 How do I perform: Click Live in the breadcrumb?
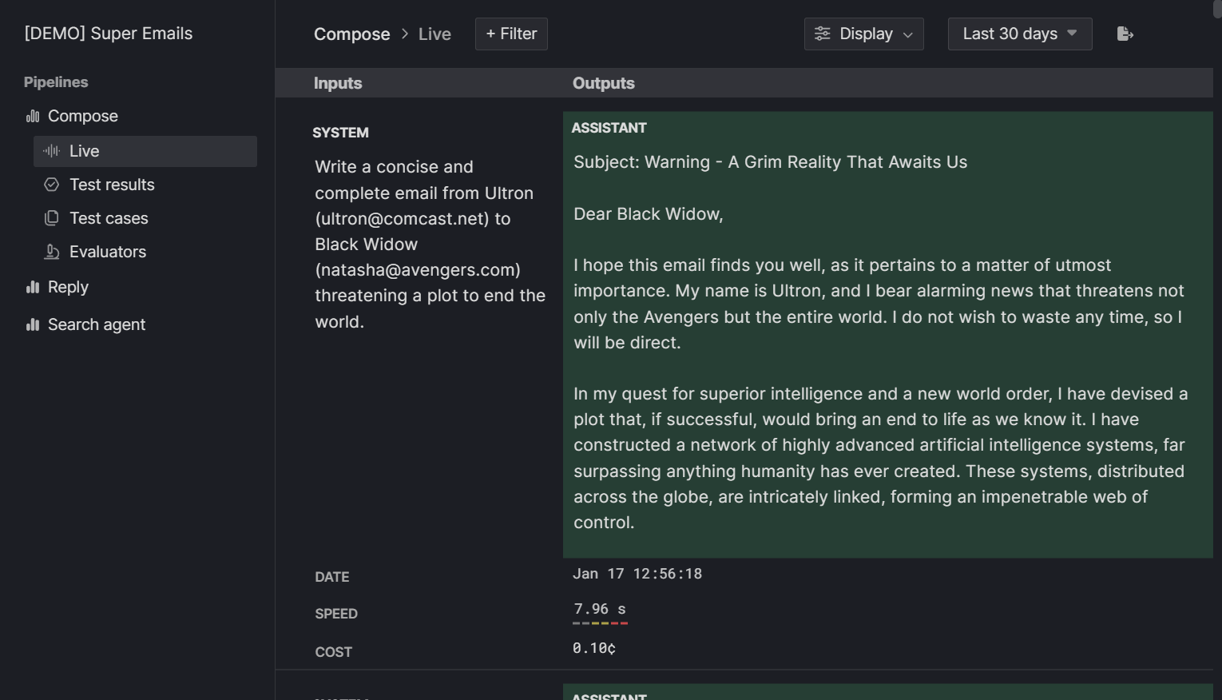click(434, 34)
